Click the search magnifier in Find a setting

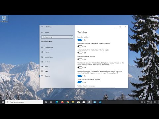71,37
